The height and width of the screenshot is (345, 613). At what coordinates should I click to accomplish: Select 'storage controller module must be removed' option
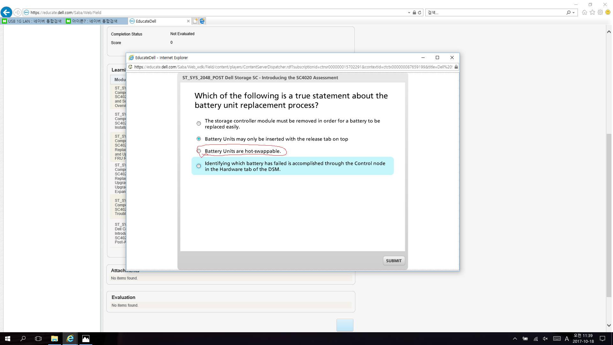pos(199,124)
